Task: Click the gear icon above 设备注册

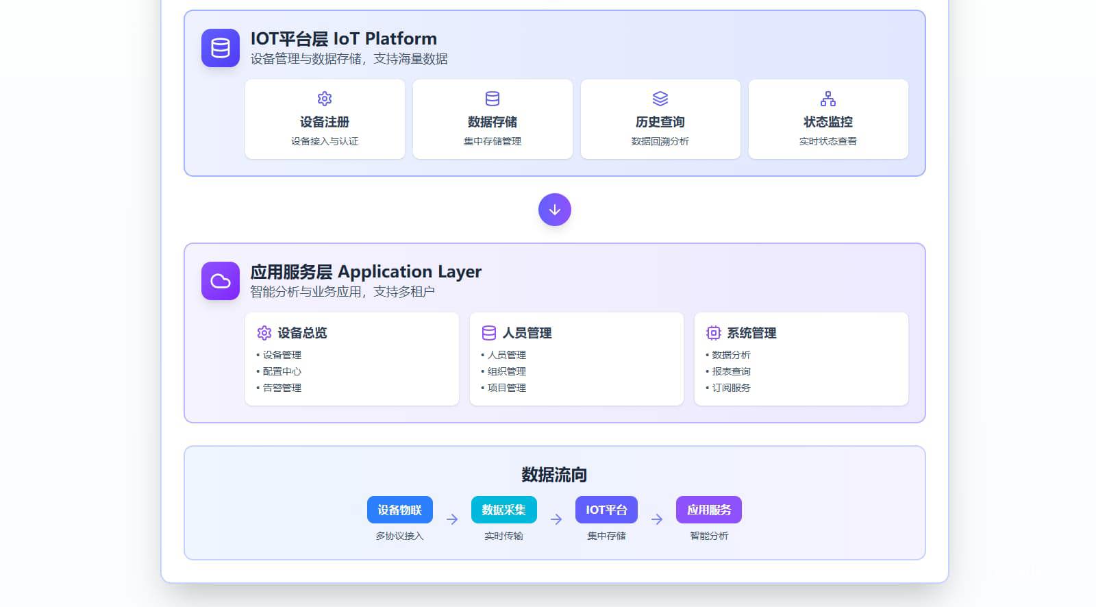Action: (x=325, y=99)
